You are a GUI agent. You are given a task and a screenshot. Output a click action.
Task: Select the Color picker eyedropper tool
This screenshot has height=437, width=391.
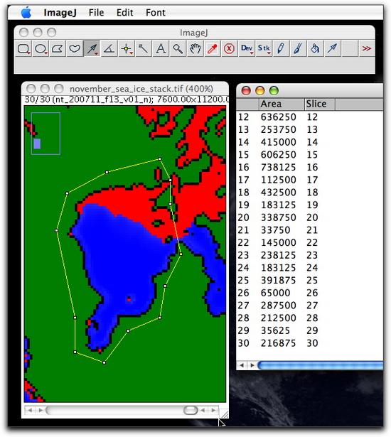tap(212, 49)
